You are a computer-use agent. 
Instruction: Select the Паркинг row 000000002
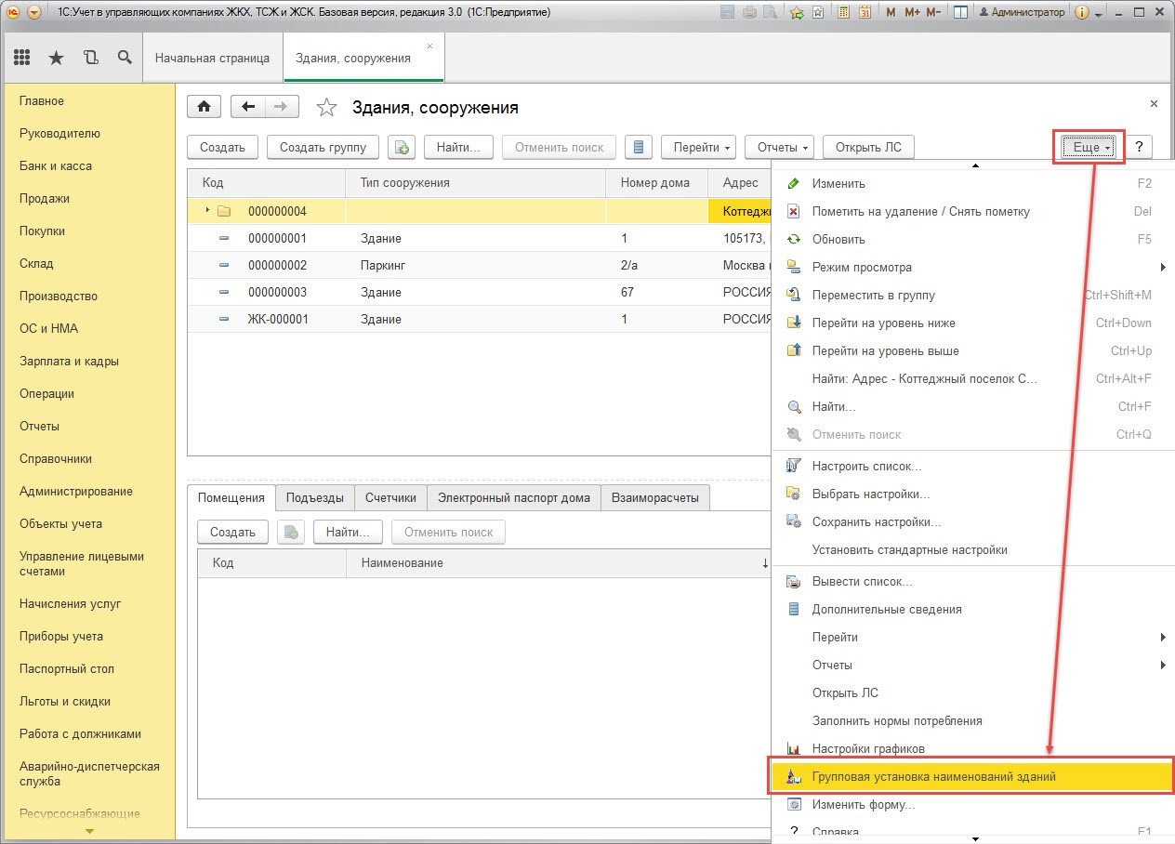tap(480, 265)
